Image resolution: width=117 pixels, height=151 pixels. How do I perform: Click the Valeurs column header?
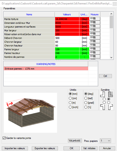[67, 14]
